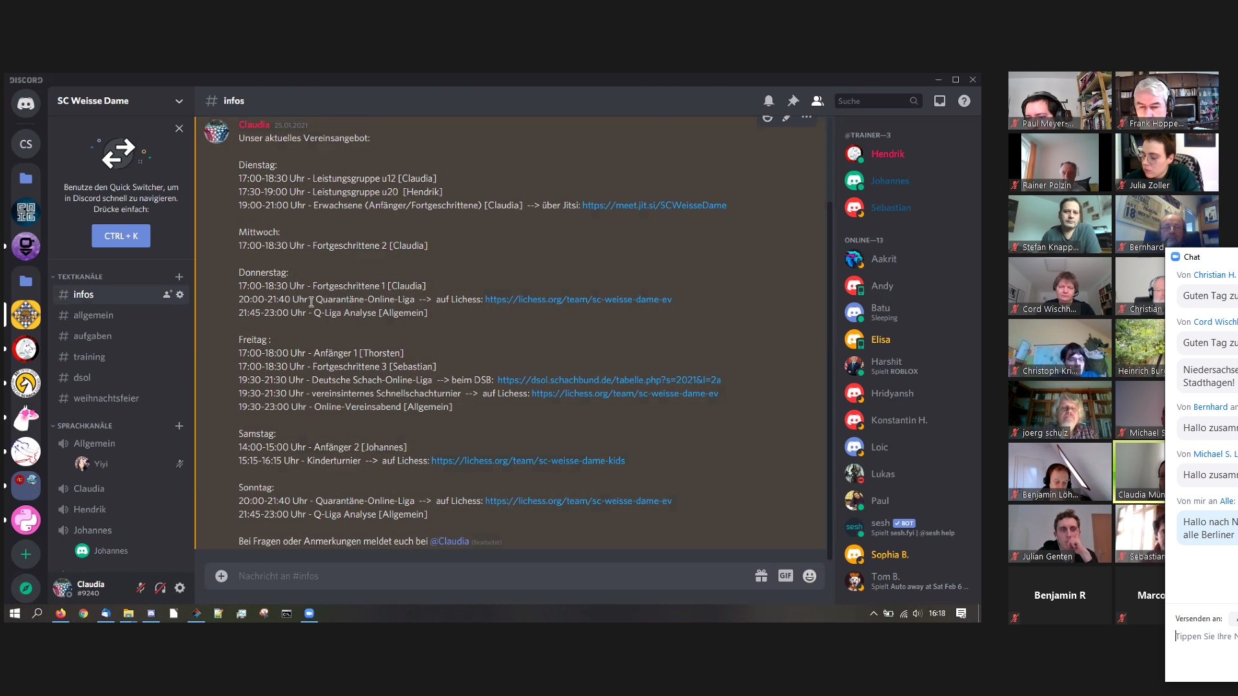Edit infos channel settings gear
Screen dimensions: 1238x696
(x=180, y=295)
